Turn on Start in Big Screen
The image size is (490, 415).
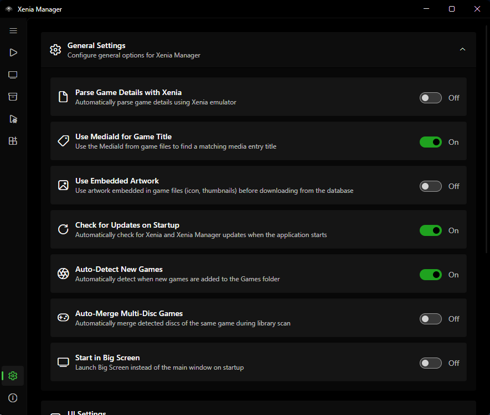pos(430,363)
